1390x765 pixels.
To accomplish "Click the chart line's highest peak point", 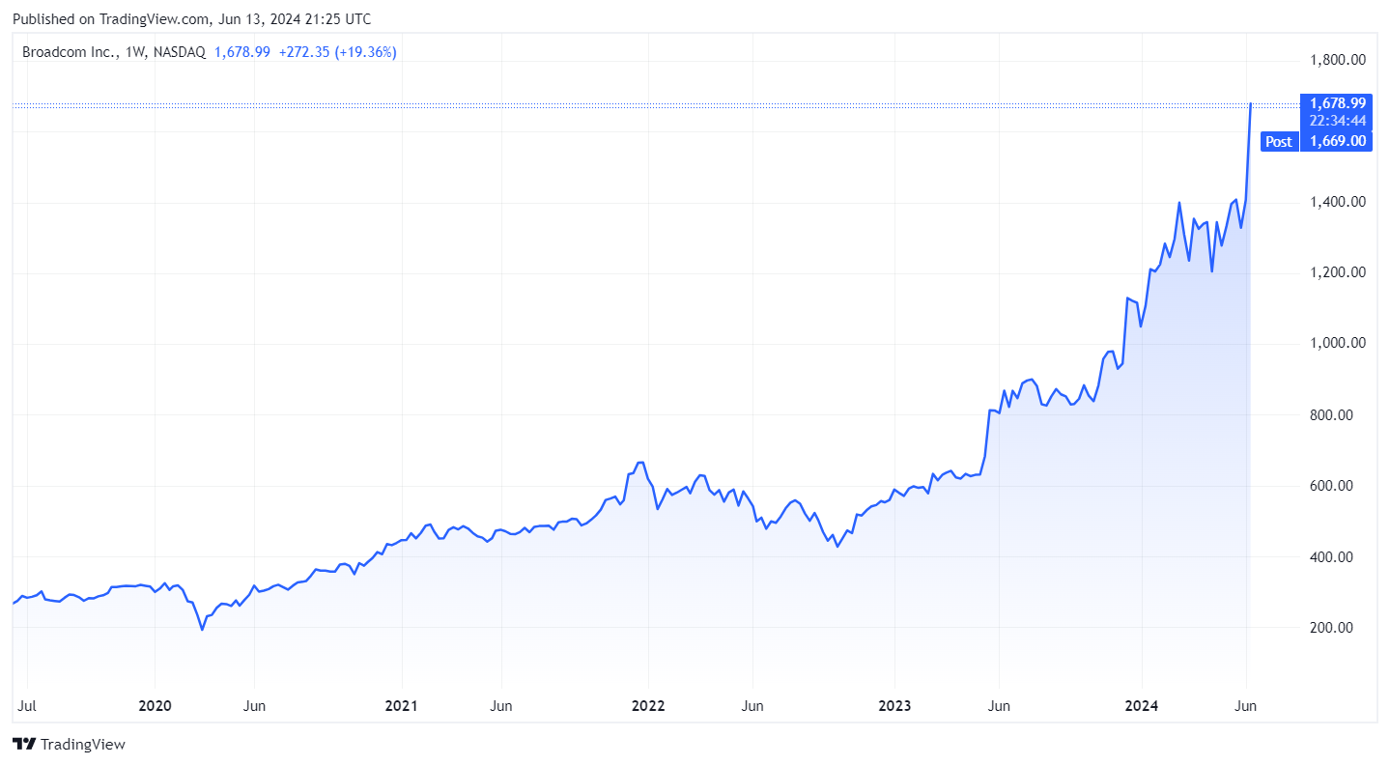I will click(1251, 103).
